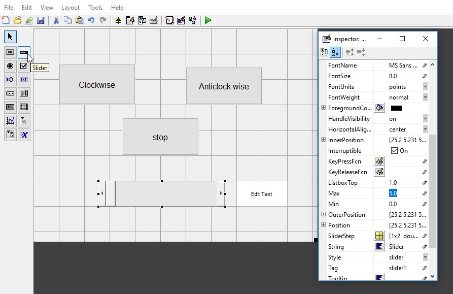The image size is (453, 294).
Task: Open the Tab Order Editor
Action: point(142,20)
